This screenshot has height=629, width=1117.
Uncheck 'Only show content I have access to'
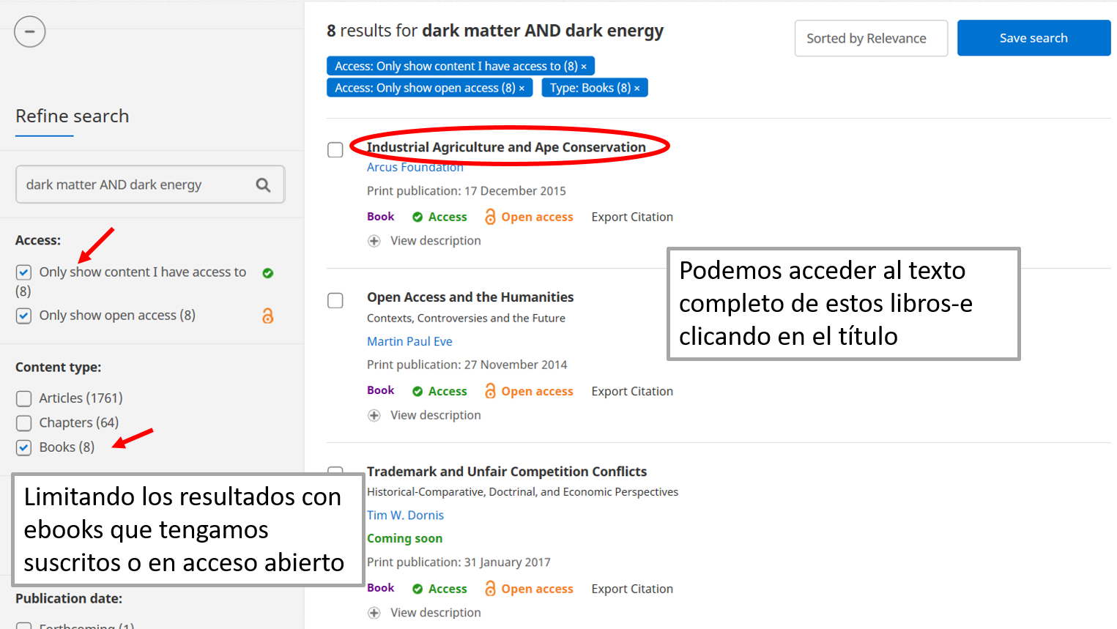[24, 272]
